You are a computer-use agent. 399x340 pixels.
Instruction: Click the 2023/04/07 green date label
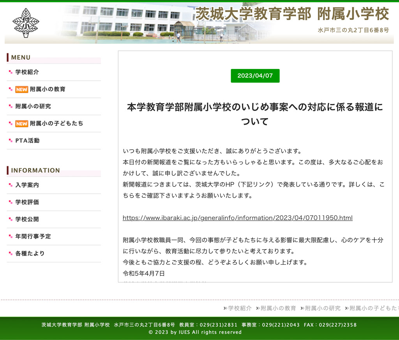[255, 76]
